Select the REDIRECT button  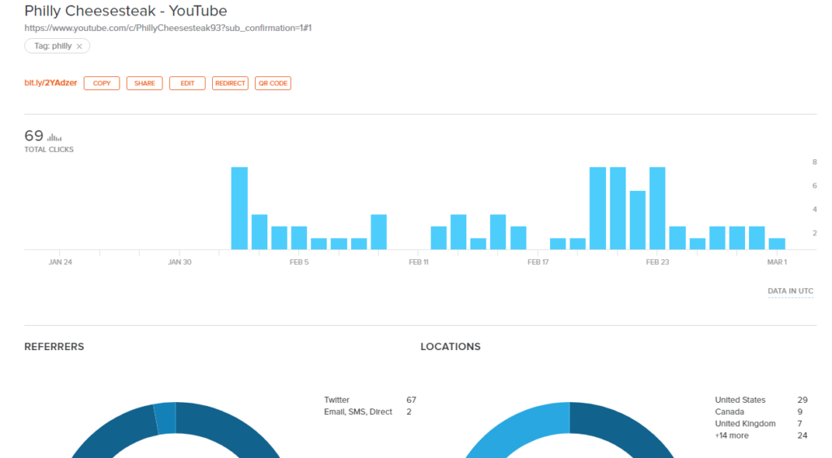230,83
